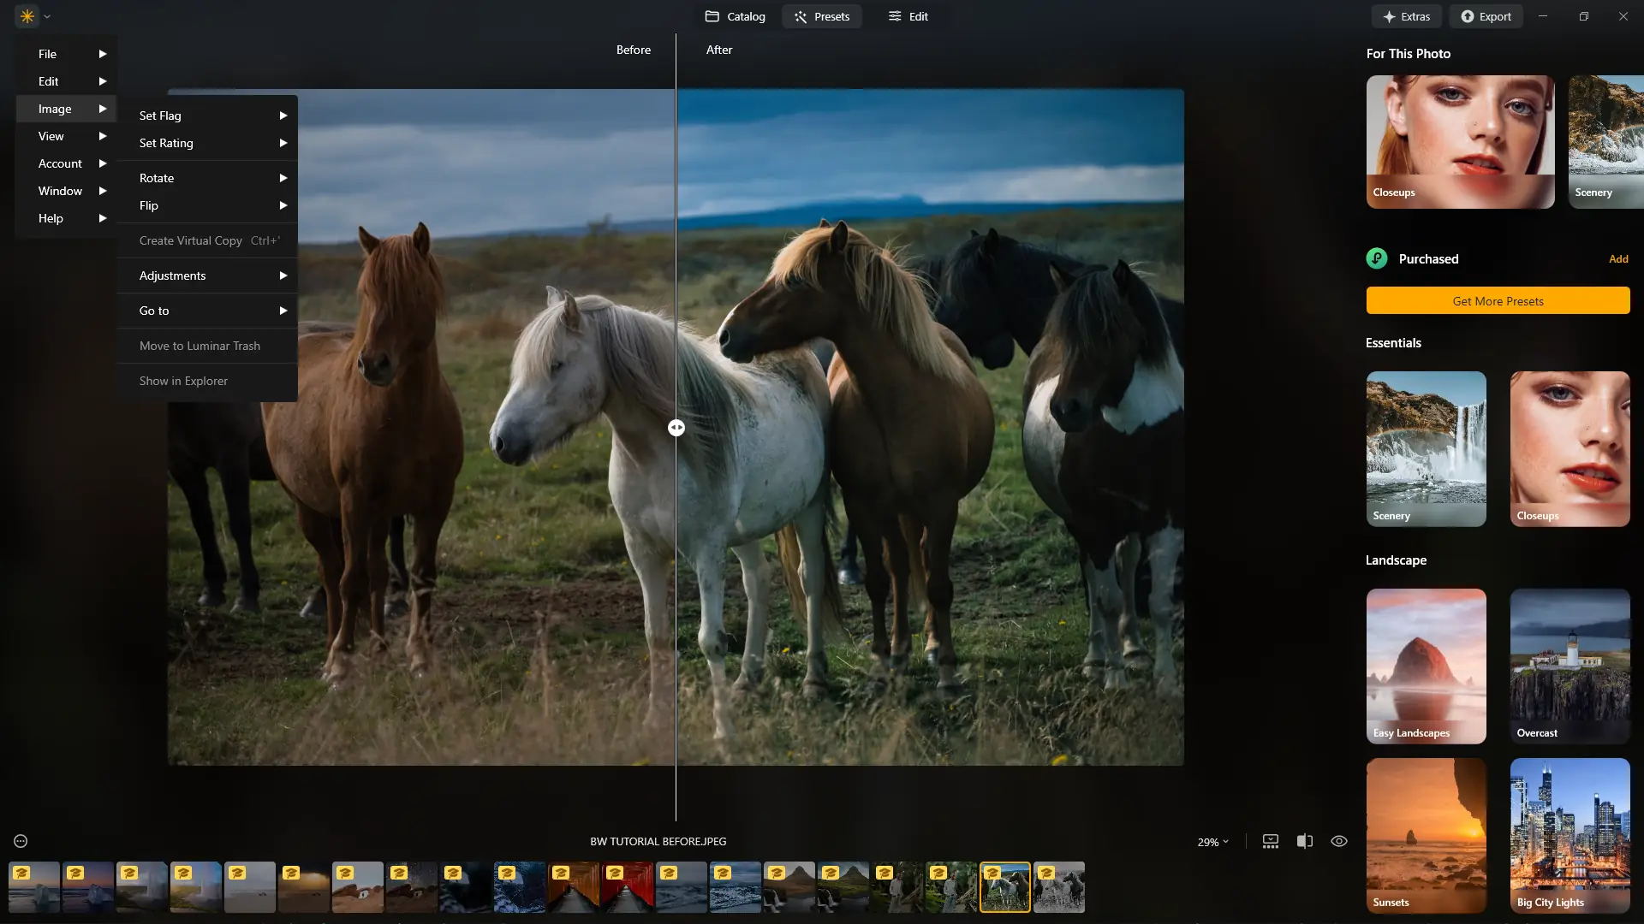
Task: Toggle the before/after compare view icon
Action: pyautogui.click(x=1305, y=841)
